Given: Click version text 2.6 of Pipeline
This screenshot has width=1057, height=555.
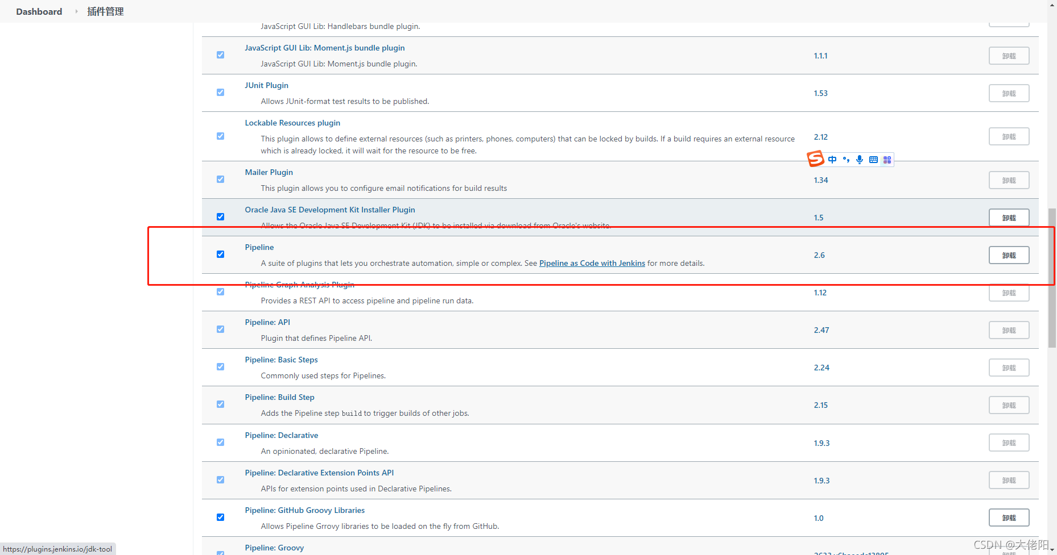Looking at the screenshot, I should click(x=819, y=255).
